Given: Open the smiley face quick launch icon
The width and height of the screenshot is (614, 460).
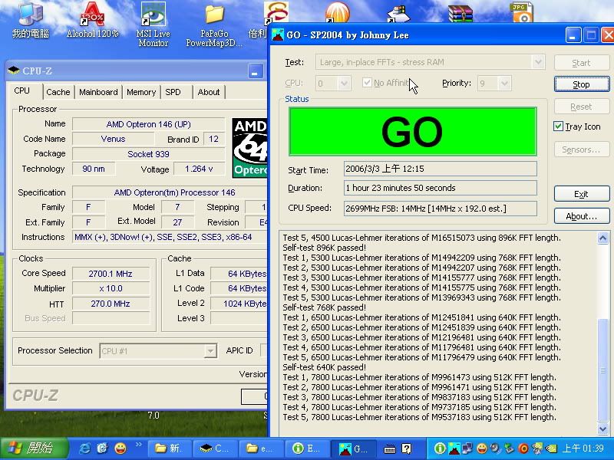Looking at the screenshot, I should point(120,449).
